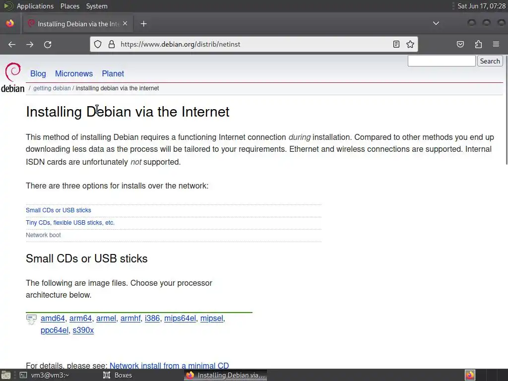Open the Planet link
Image resolution: width=508 pixels, height=381 pixels.
click(x=113, y=73)
